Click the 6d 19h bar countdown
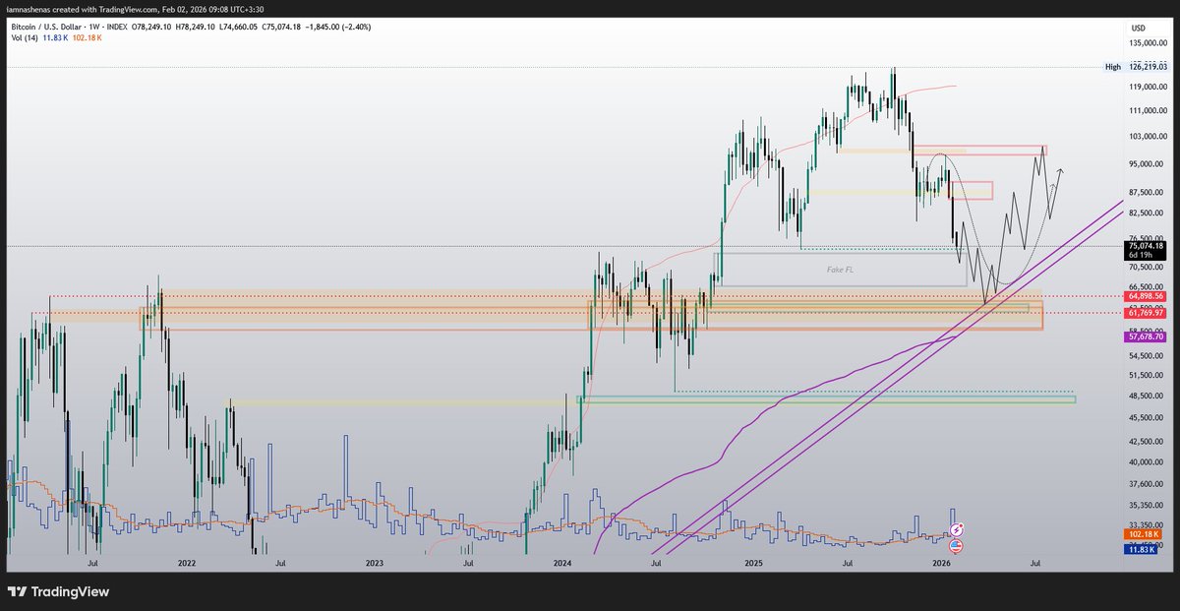This screenshot has height=611, width=1180. (x=1140, y=256)
